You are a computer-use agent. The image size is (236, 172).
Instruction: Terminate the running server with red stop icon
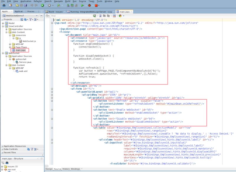click(96, 5)
